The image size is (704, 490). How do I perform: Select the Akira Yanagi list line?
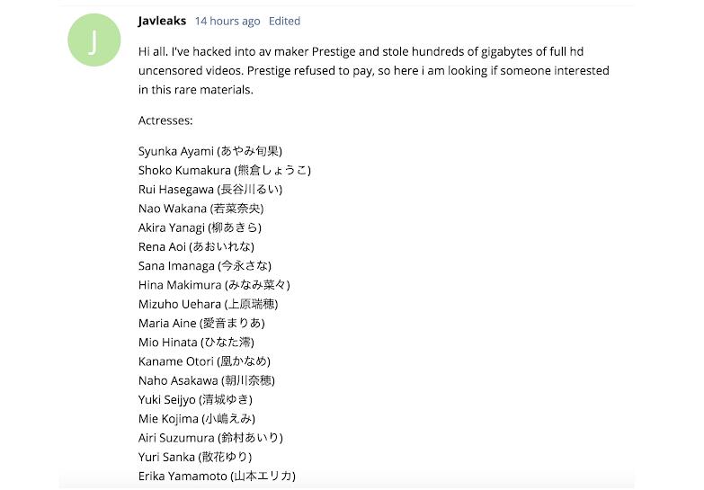tap(201, 227)
